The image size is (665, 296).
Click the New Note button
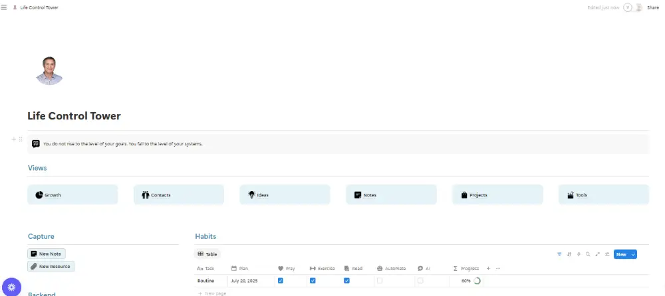(47, 254)
